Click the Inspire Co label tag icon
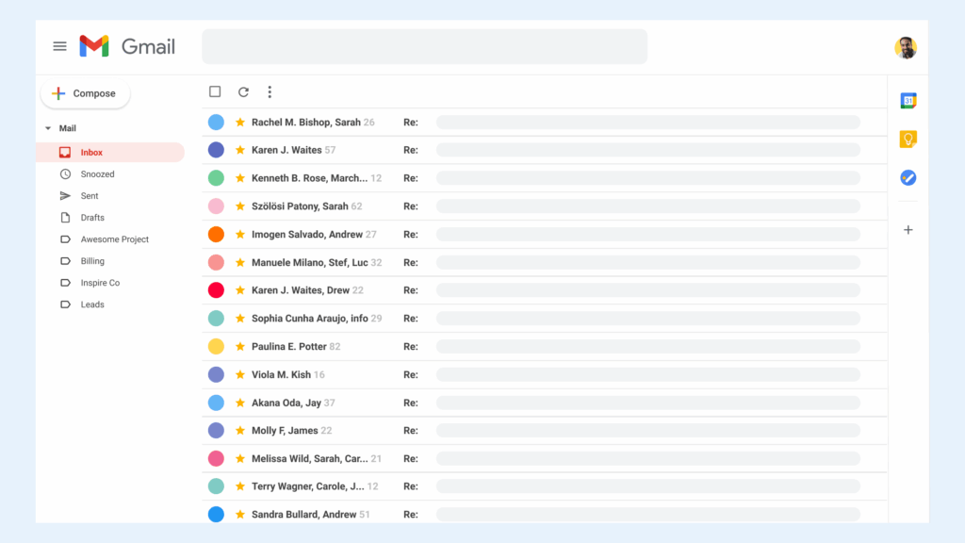Image resolution: width=965 pixels, height=543 pixels. 65,283
